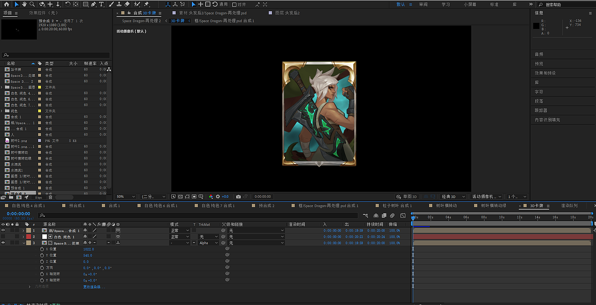The height and width of the screenshot is (305, 596).
Task: Select the Zoom magnifier tool
Action: [x=32, y=4]
